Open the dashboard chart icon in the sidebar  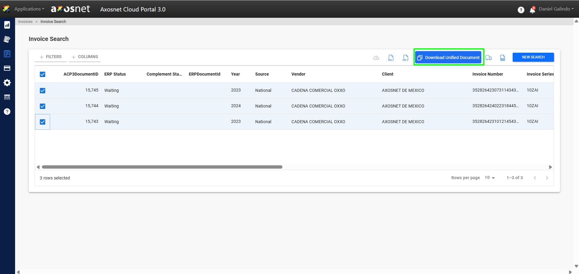7,25
